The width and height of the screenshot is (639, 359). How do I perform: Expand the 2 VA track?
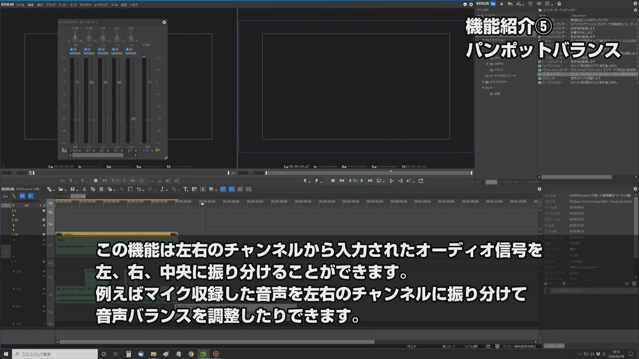pyautogui.click(x=14, y=225)
